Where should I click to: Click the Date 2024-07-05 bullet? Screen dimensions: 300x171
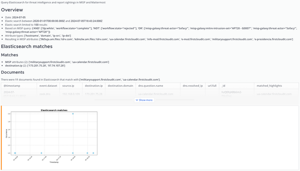point(15,17)
